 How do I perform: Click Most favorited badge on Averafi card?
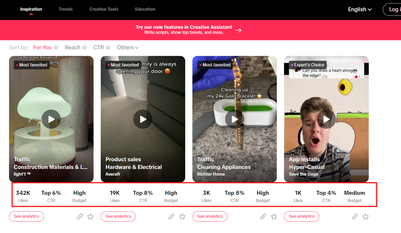(x=123, y=65)
